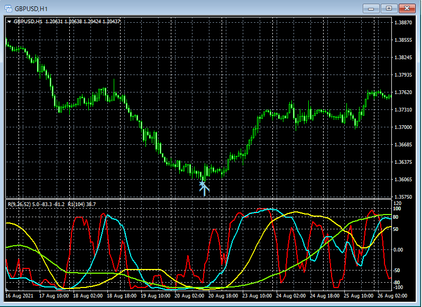Close the GBPUSD,H1 chart window
The height and width of the screenshot is (307, 422).
point(406,8)
